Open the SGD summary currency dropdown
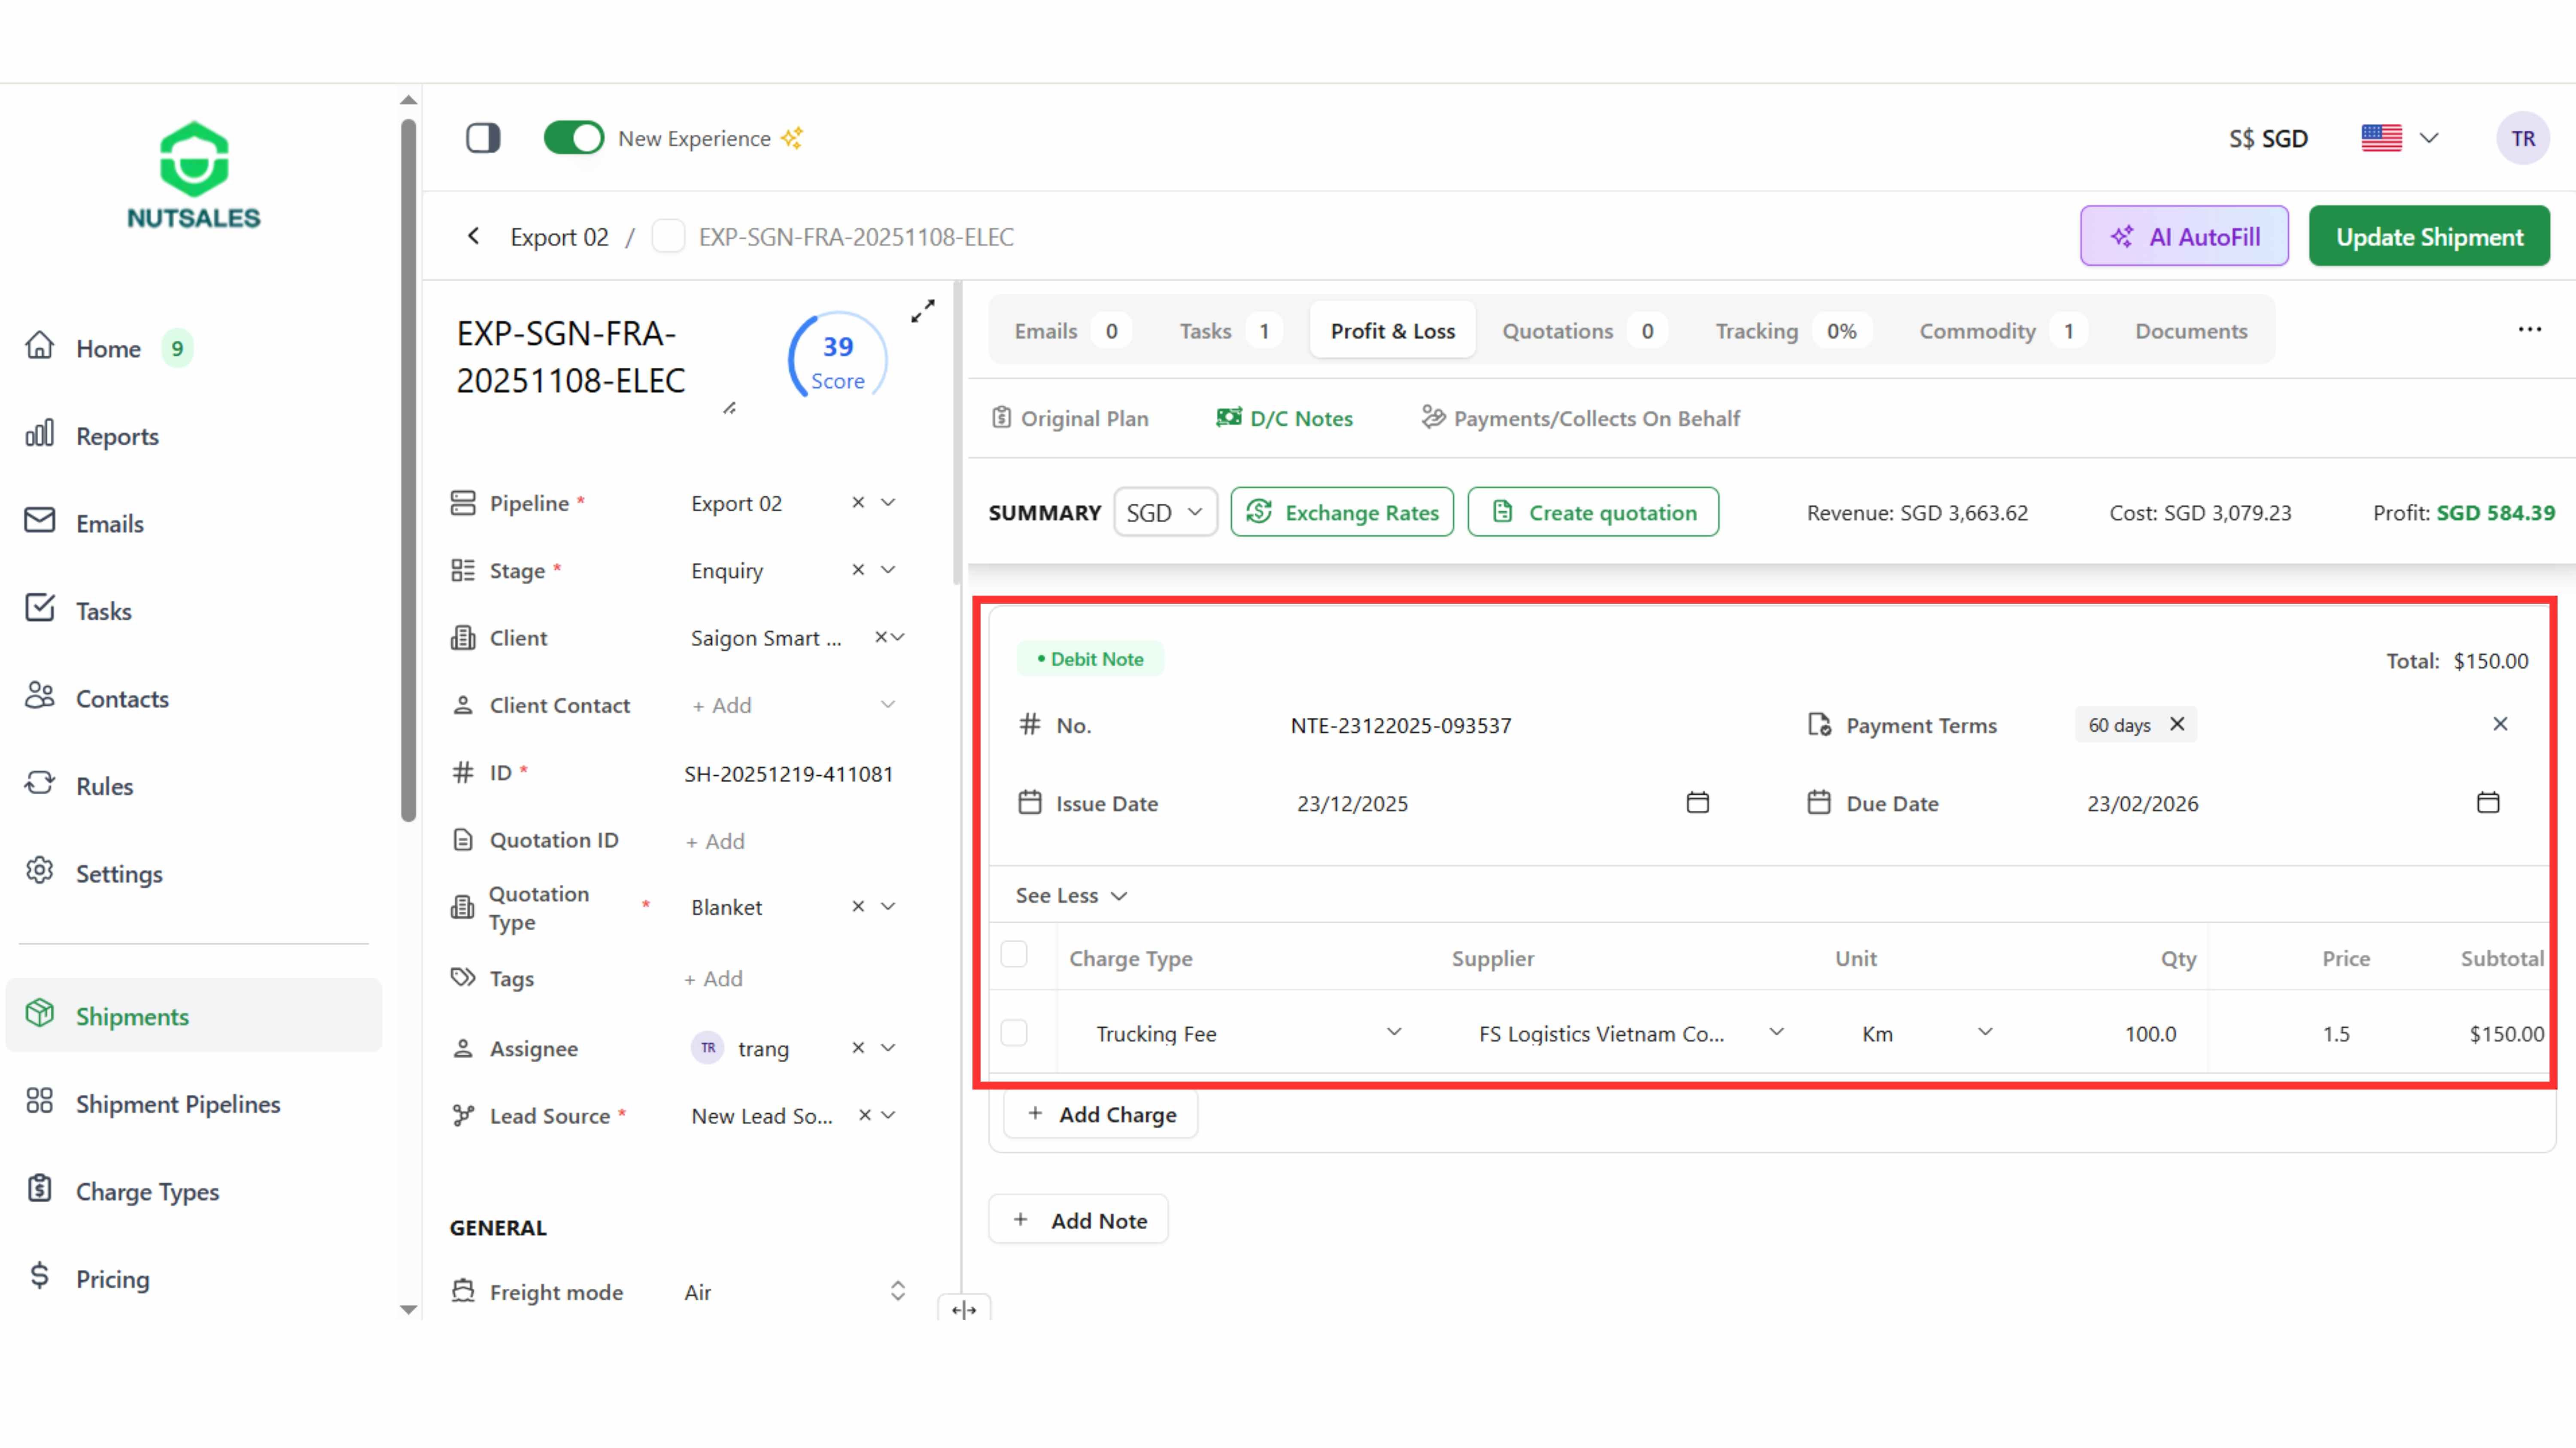The height and width of the screenshot is (1448, 2576). coord(1165,513)
